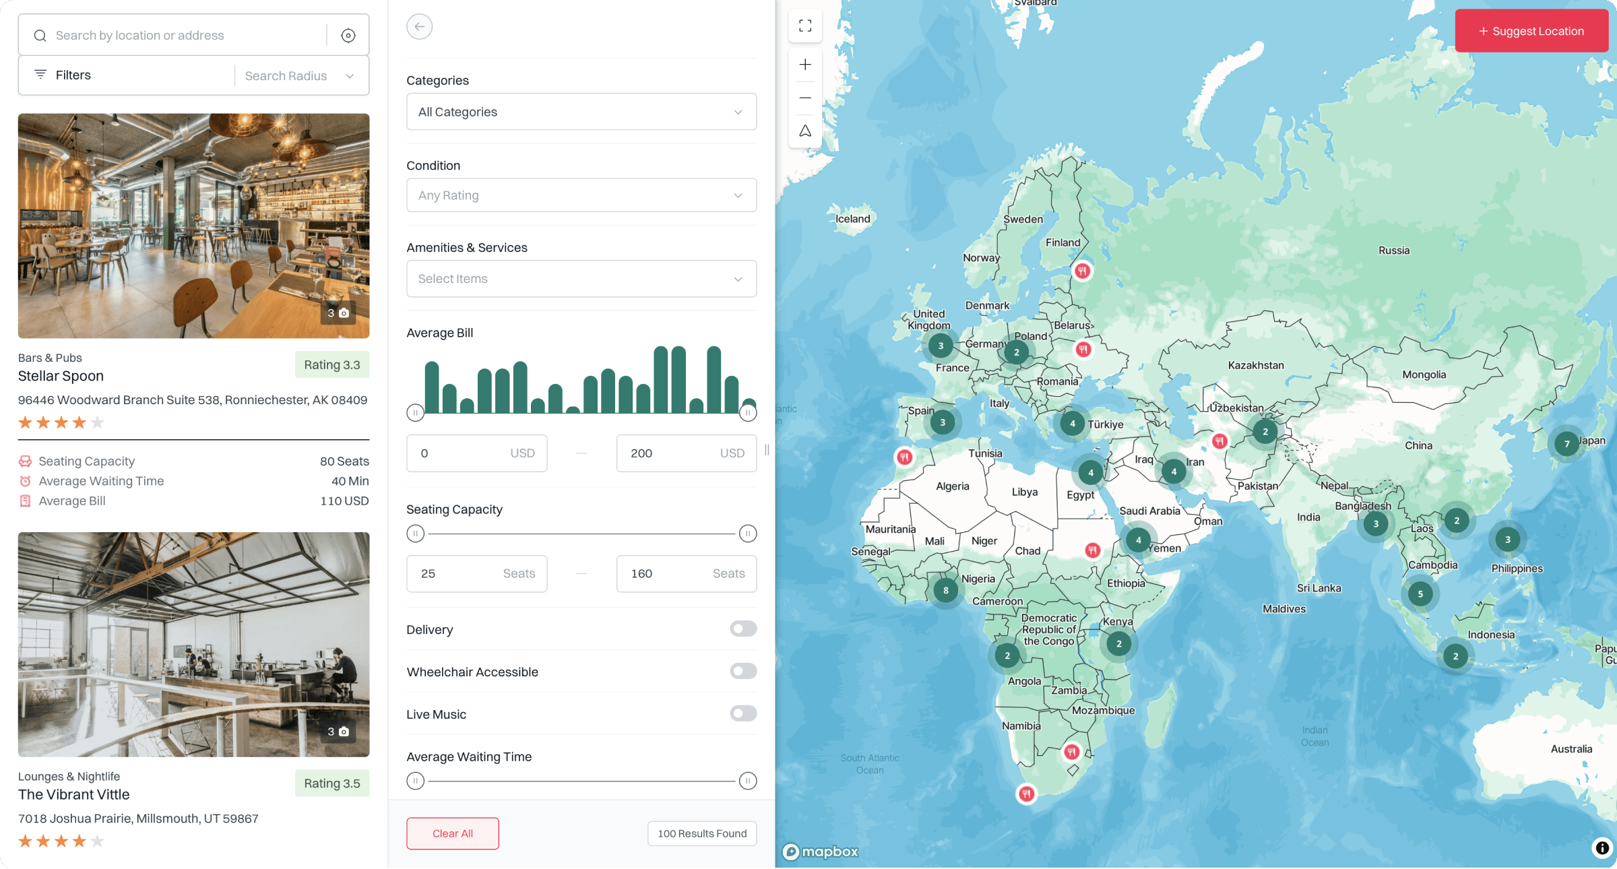The height and width of the screenshot is (869, 1617).
Task: Click Seating Capacity right slider handle
Action: 748,534
